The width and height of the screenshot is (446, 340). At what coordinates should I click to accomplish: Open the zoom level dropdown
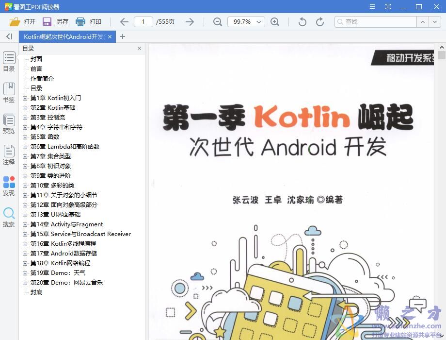tap(258, 22)
